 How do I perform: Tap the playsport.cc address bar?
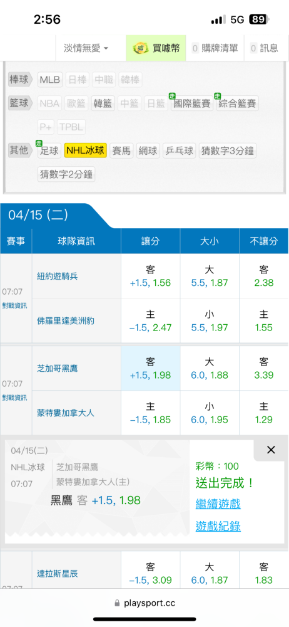tap(144, 603)
